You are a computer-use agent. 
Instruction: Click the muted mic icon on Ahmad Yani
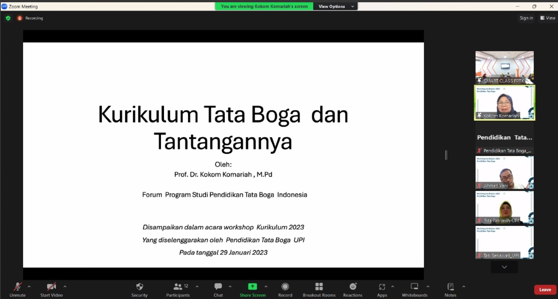(479, 186)
